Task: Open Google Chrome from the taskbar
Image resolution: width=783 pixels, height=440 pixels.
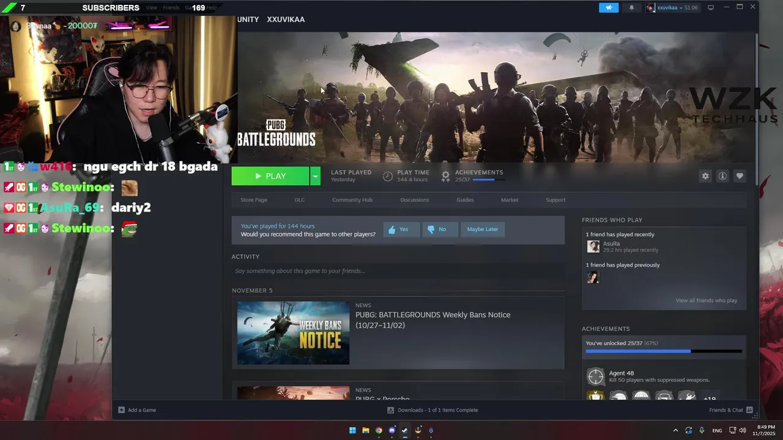Action: pyautogui.click(x=379, y=430)
